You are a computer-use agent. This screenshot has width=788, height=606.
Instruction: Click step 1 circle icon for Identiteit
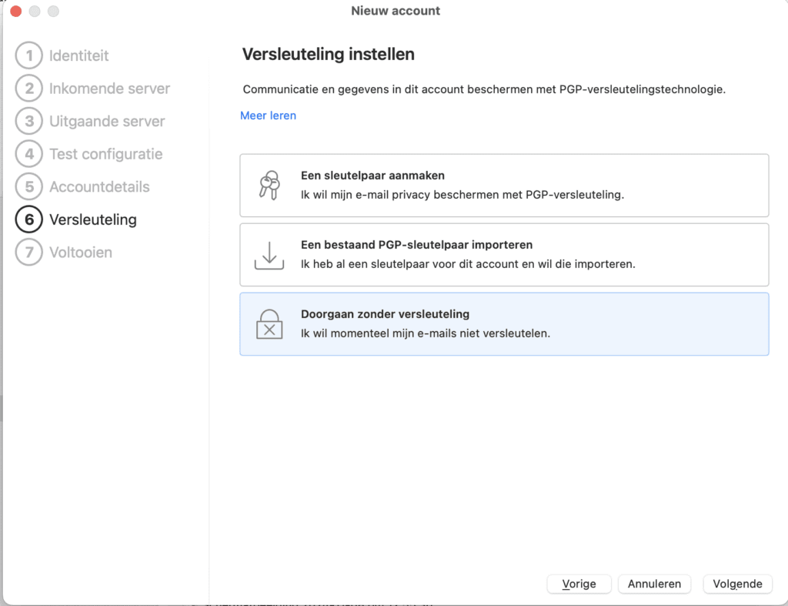click(28, 55)
